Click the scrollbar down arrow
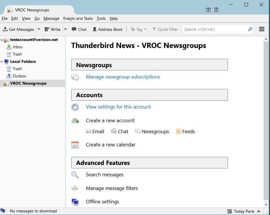This screenshot has height=215, width=270. (266, 205)
